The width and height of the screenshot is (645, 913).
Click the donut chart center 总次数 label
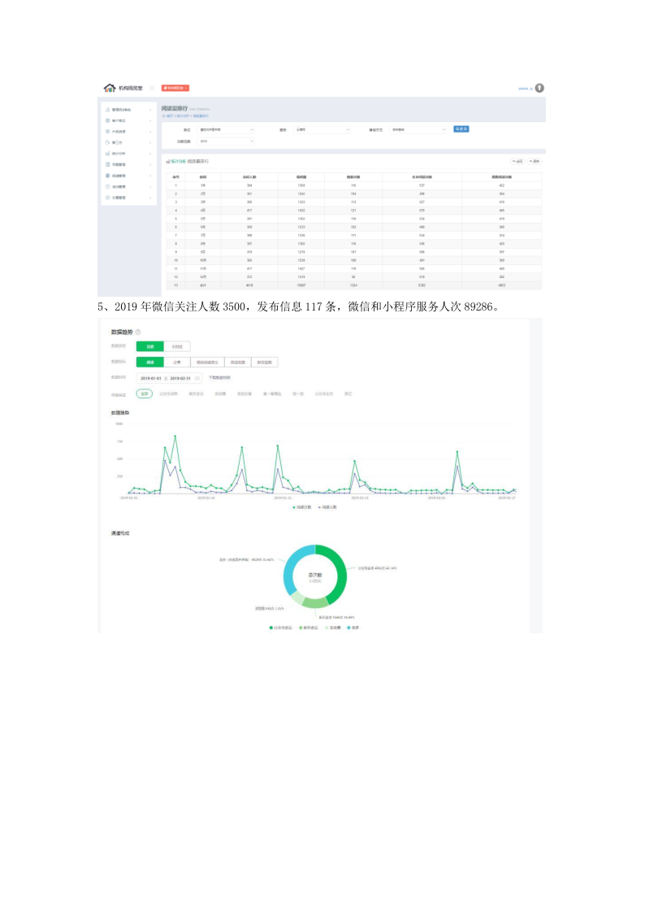tap(314, 575)
